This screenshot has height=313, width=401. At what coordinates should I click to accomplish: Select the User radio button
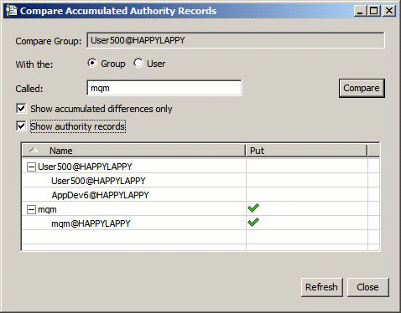pyautogui.click(x=138, y=63)
